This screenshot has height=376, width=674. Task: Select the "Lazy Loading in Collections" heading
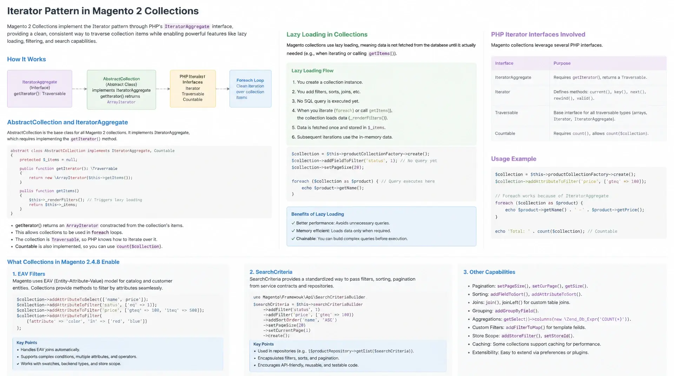coord(327,34)
